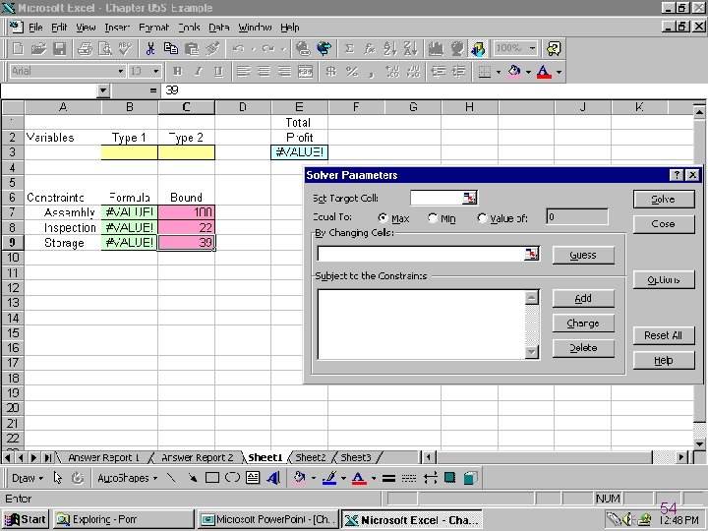Select the Text Box drawing tool
The width and height of the screenshot is (708, 531).
(253, 478)
